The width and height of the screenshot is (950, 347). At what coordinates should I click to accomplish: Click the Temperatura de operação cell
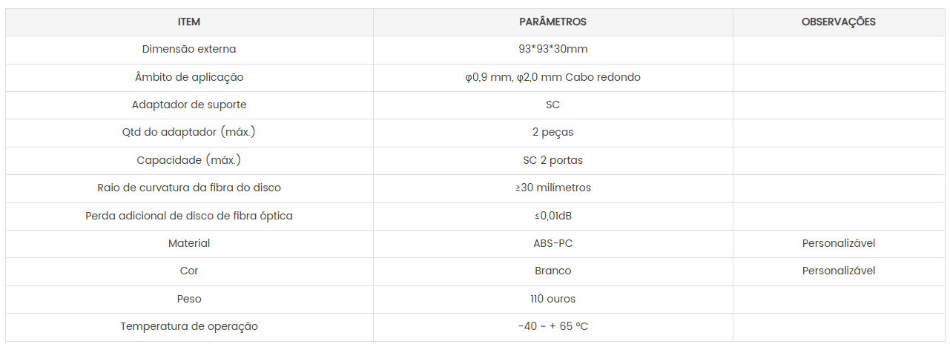coord(189,326)
